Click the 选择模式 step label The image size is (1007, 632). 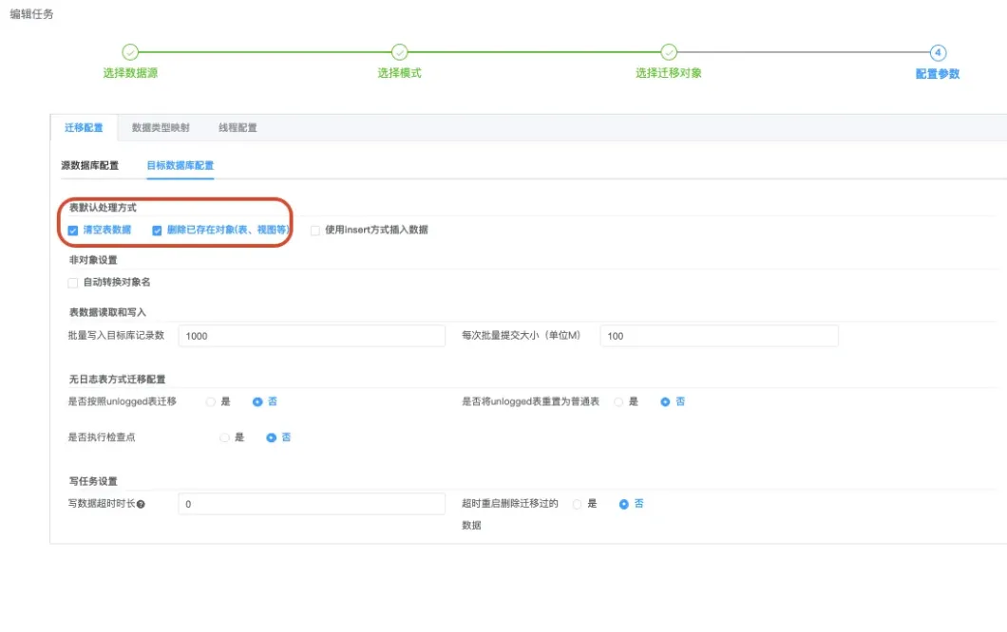(x=399, y=73)
